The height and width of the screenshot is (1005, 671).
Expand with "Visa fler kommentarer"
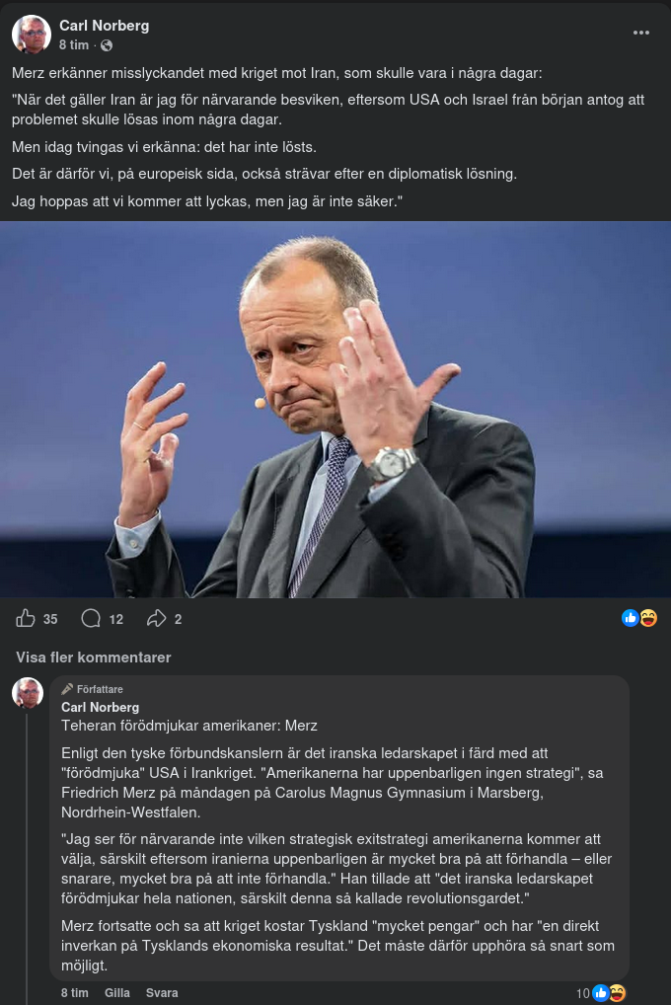(94, 657)
